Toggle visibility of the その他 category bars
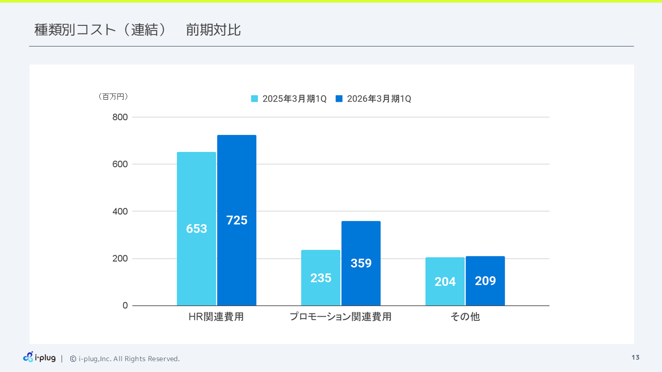The image size is (662, 372). pos(464,317)
